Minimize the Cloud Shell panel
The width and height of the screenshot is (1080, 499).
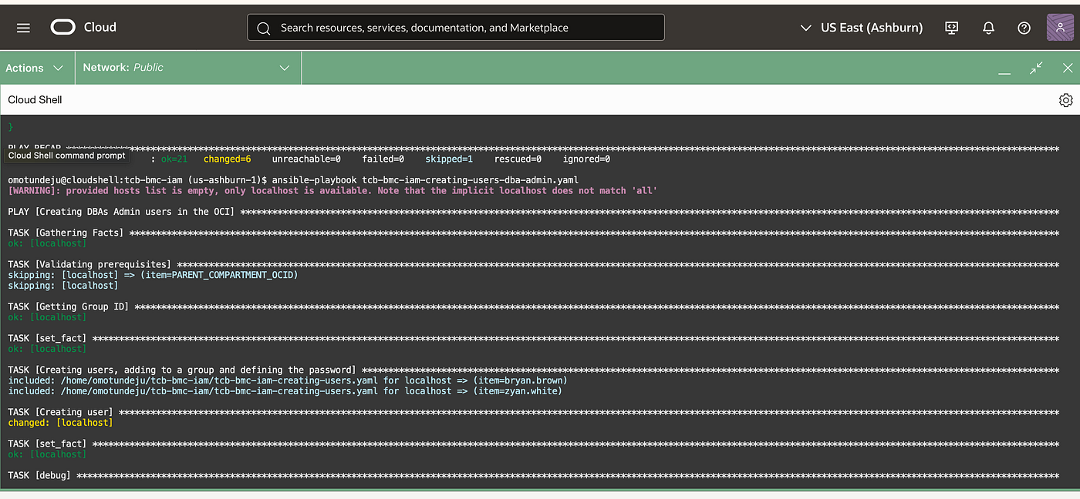(1004, 69)
